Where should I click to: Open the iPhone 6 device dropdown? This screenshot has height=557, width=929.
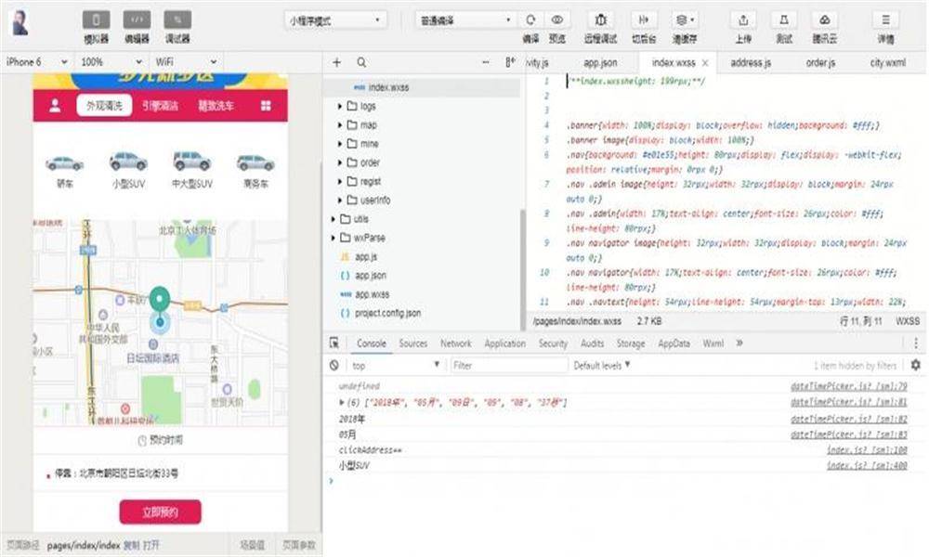click(x=36, y=61)
